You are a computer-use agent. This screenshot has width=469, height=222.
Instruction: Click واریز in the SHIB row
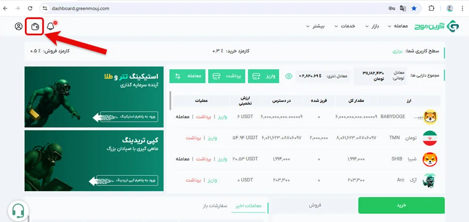222,159
